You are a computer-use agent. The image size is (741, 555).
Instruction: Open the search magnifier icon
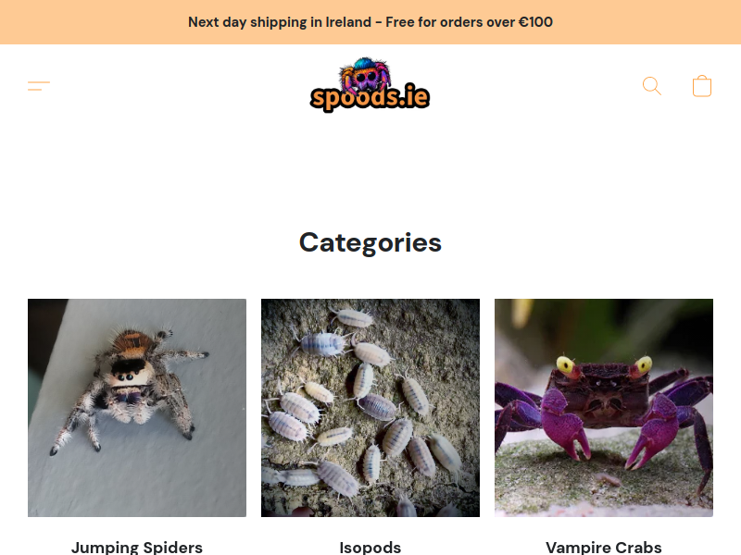(x=652, y=86)
